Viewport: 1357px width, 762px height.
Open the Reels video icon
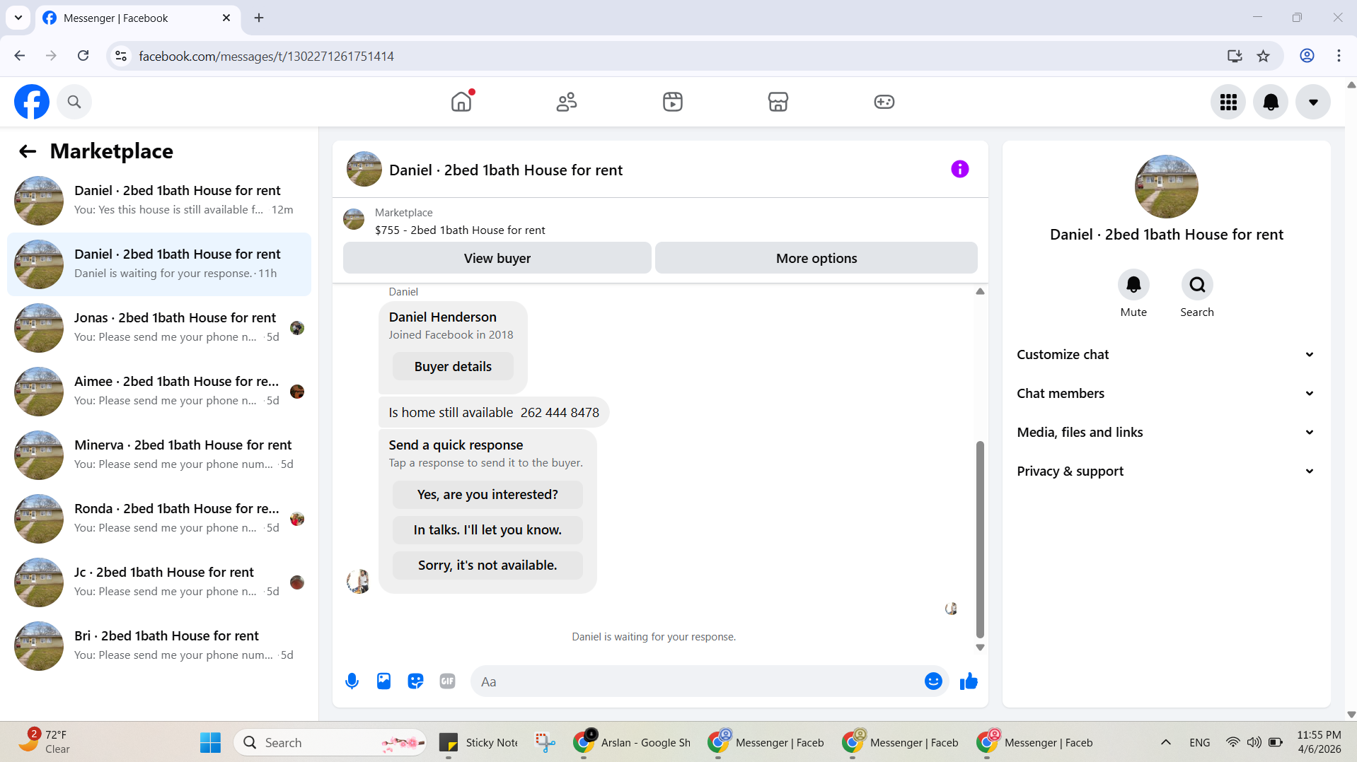673,102
